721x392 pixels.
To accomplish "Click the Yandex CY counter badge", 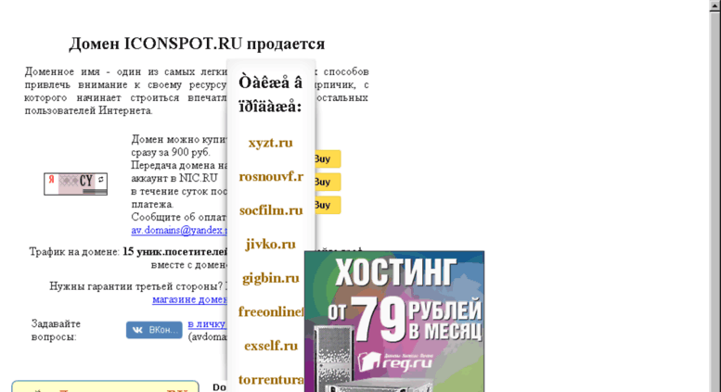I will (x=76, y=184).
